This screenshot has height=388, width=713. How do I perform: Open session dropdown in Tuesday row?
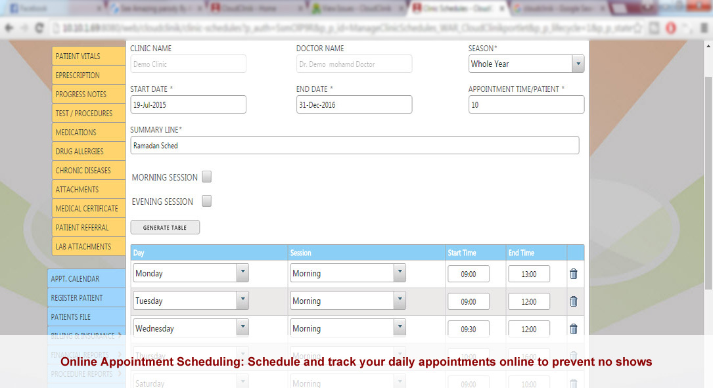[400, 301]
